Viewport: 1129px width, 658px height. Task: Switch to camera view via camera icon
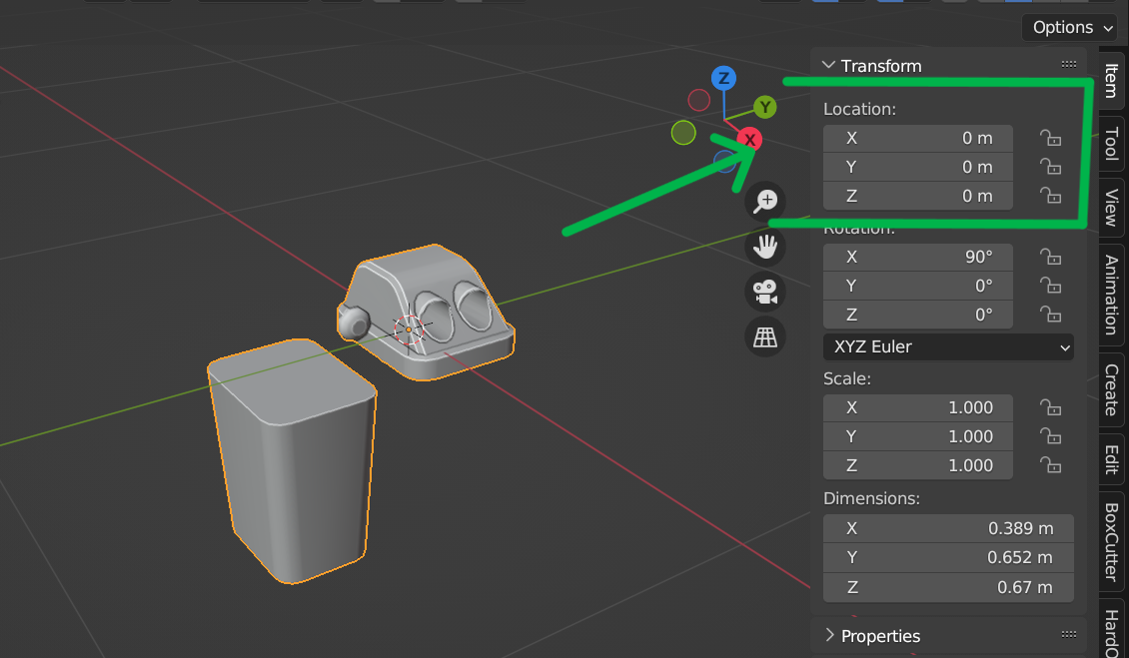coord(764,292)
